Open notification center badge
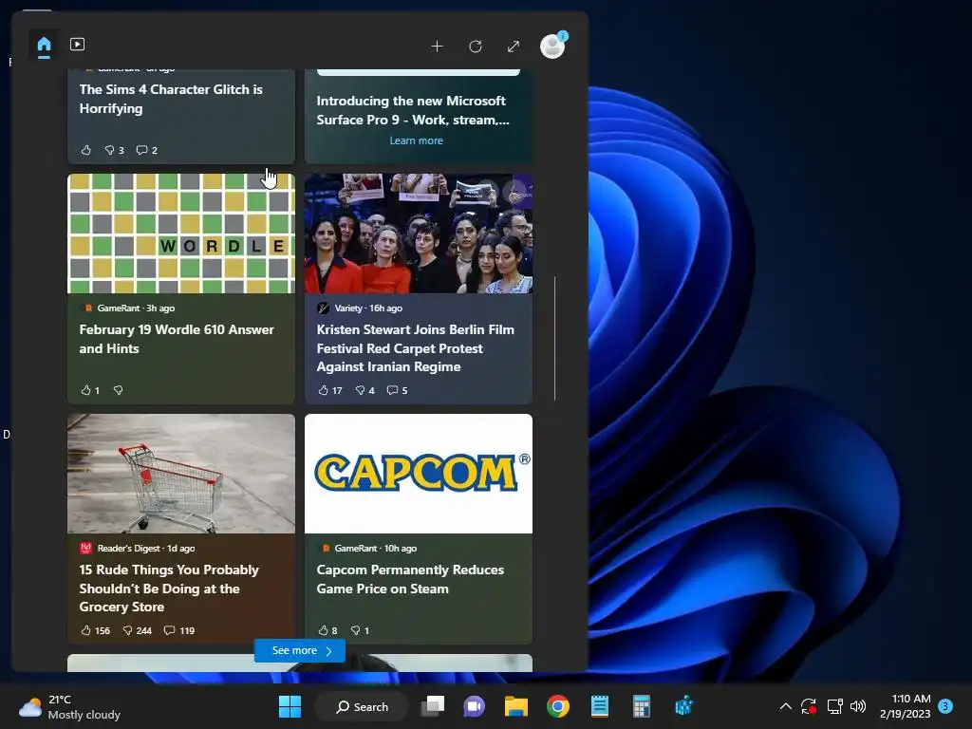 tap(945, 706)
